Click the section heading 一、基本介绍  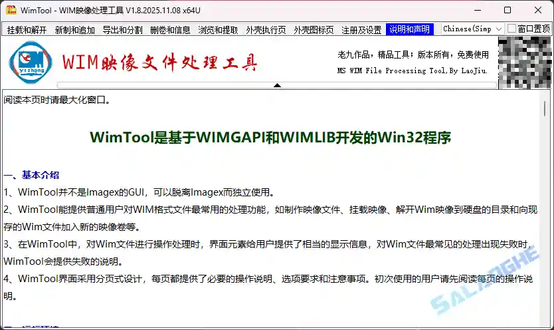pyautogui.click(x=31, y=175)
